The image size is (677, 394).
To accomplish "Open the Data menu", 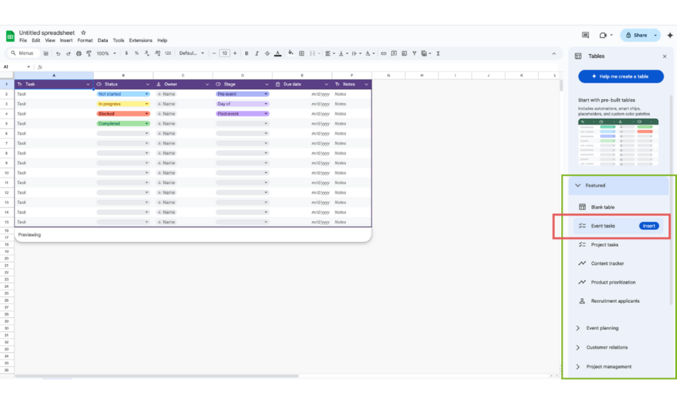I will pos(102,40).
